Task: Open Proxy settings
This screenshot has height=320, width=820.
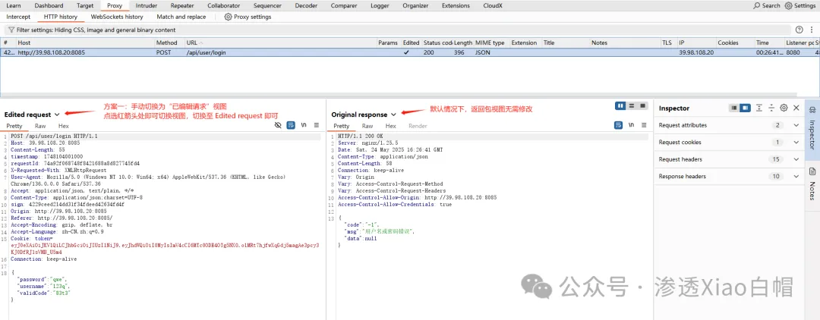Action: tap(248, 17)
